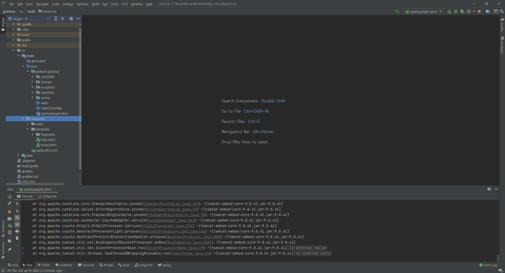Open the TODO tool window button
Viewport: 505px width, 273px height.
(44, 265)
